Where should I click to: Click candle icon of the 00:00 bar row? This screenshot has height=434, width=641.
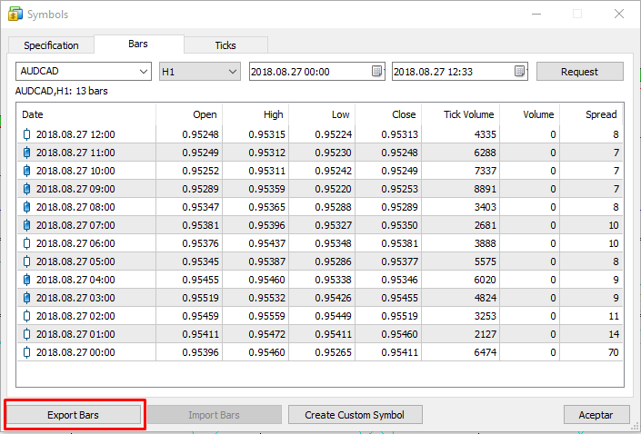point(26,352)
